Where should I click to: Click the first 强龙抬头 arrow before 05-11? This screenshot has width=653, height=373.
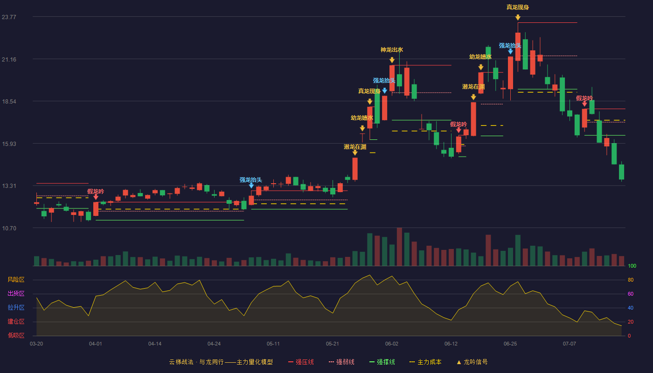tap(251, 186)
